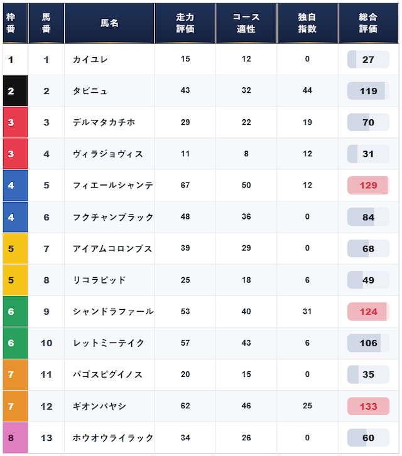Click the pink frame number 8 swatch
402x456 pixels.
pos(16,438)
